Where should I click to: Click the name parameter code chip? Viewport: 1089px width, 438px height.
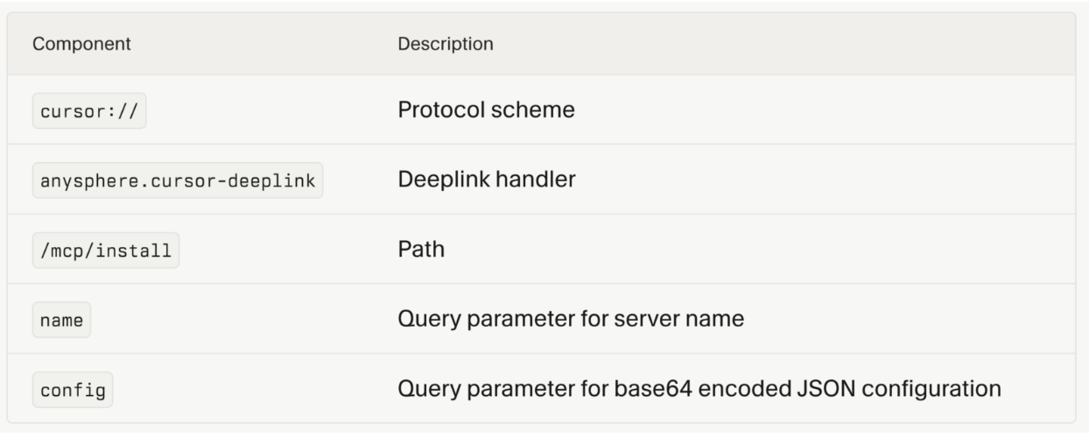(x=61, y=321)
